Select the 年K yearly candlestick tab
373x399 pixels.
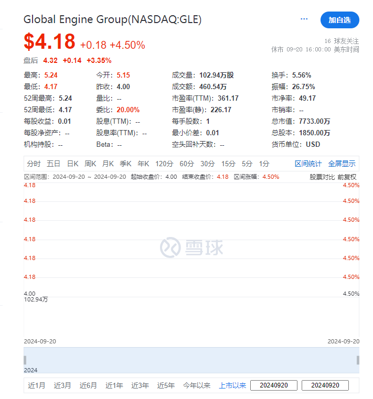143,164
